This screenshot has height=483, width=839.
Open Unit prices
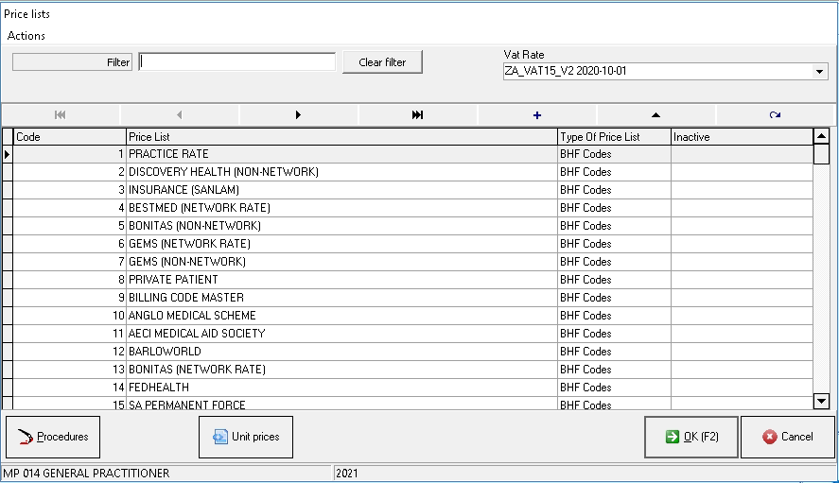(x=246, y=437)
